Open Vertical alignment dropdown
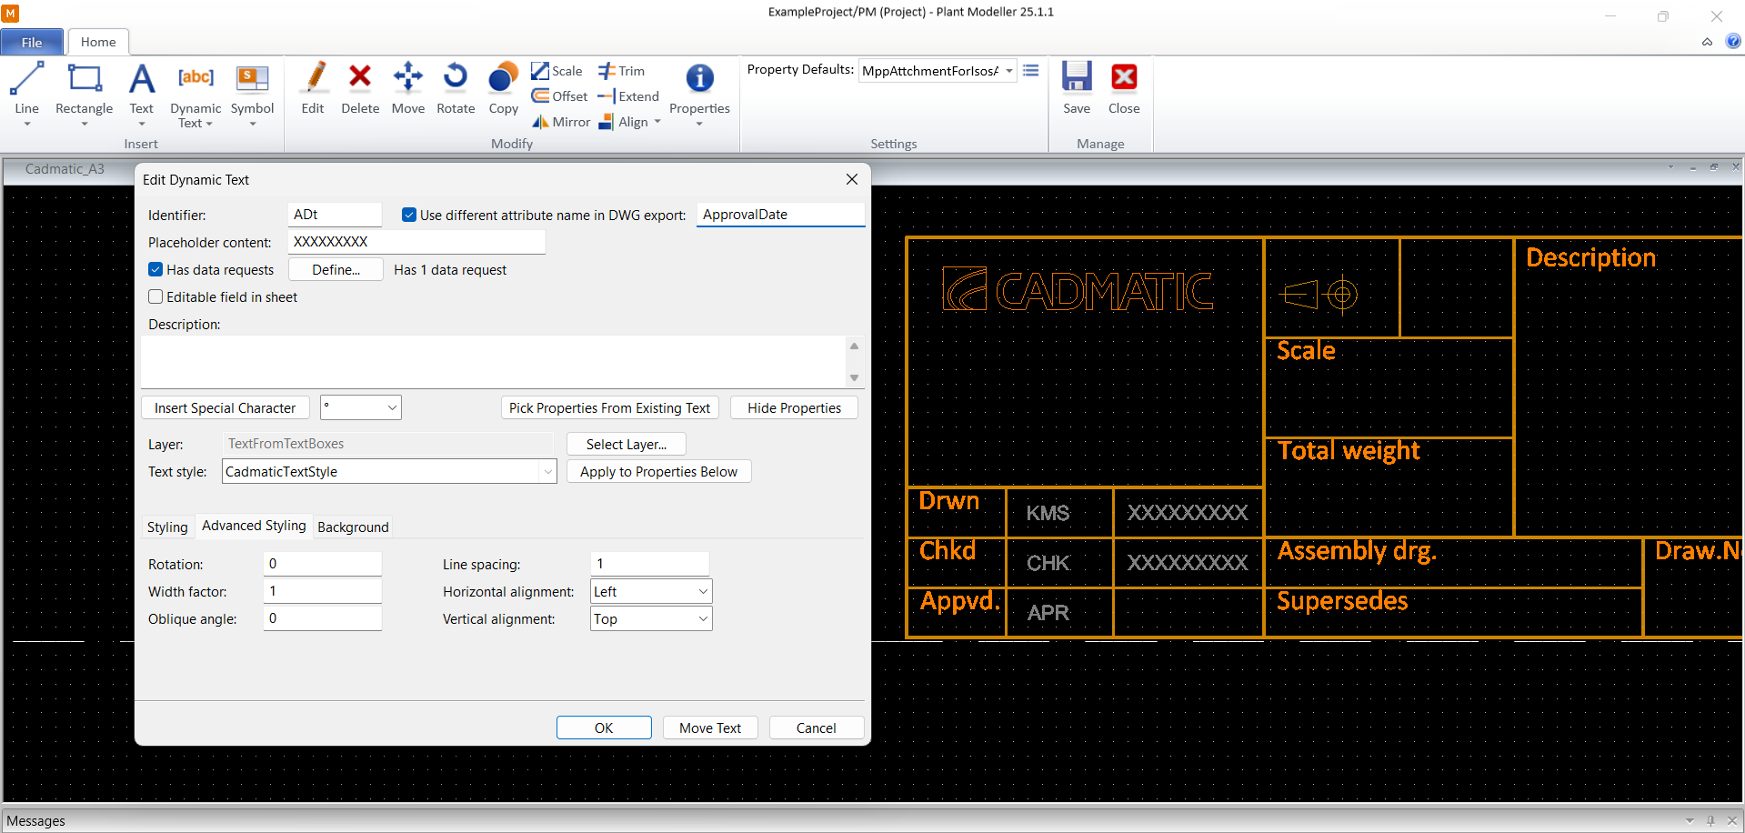The image size is (1745, 833). [x=703, y=618]
